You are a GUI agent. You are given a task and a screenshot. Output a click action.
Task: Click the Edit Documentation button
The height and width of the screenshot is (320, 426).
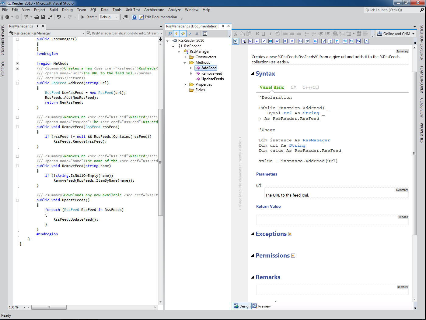pos(158,17)
